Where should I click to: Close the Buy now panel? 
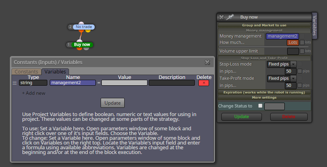point(221,17)
